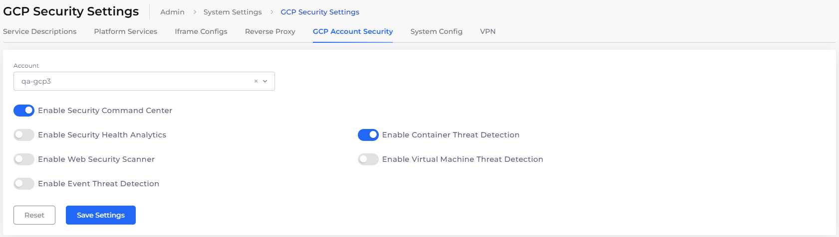
Task: Navigate to Admin in the breadcrumb
Action: coord(172,12)
